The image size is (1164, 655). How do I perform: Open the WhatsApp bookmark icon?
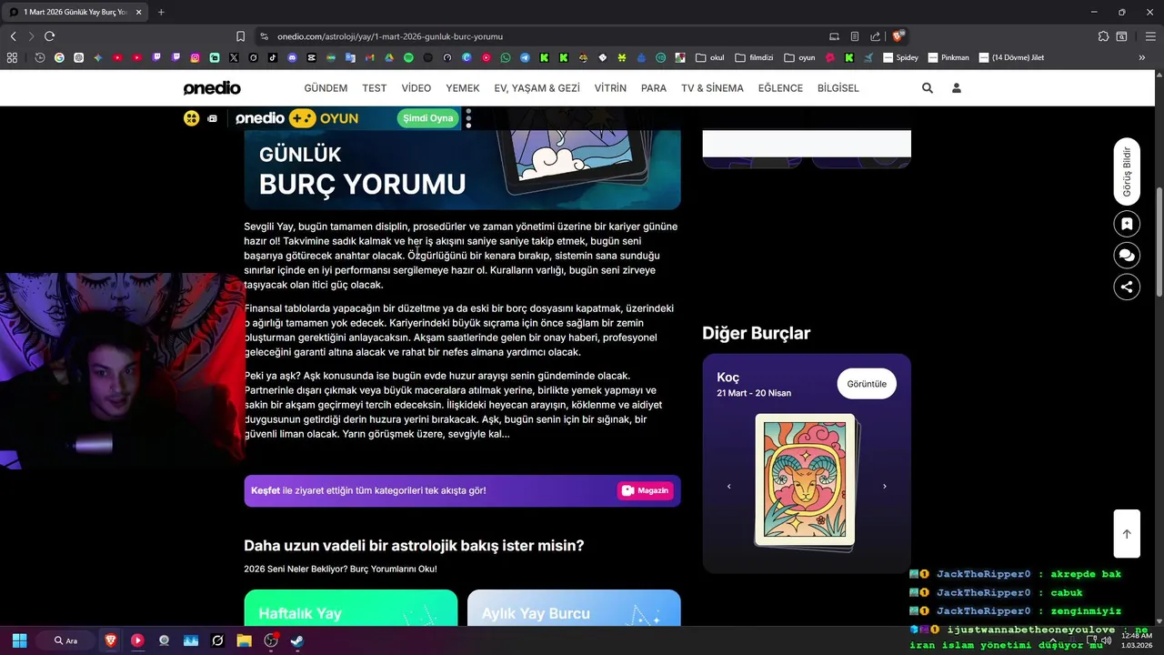point(506,57)
